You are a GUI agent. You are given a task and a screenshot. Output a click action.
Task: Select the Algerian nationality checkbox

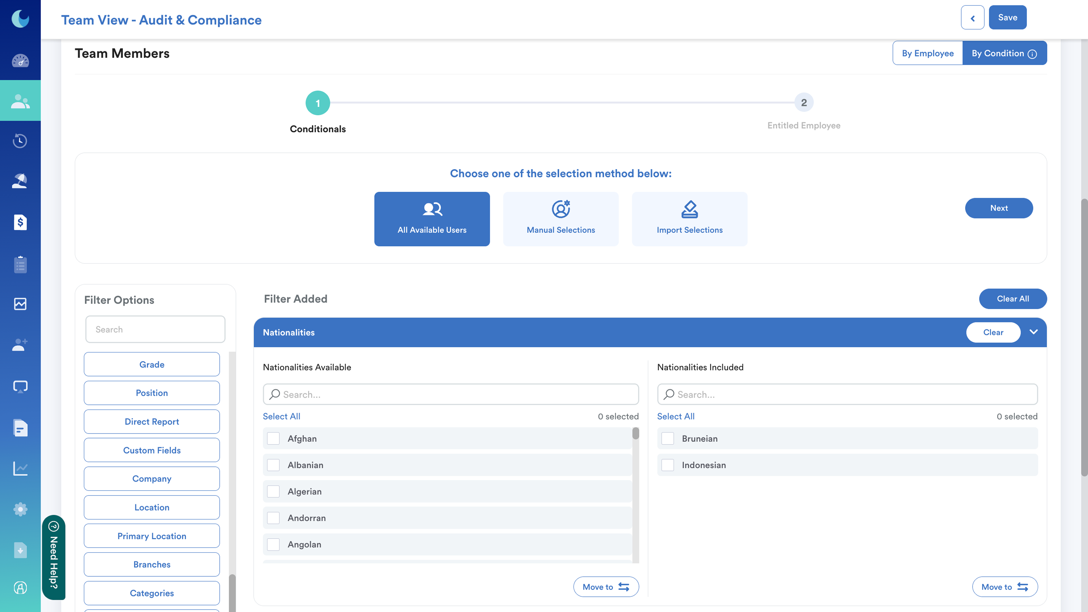coord(273,492)
